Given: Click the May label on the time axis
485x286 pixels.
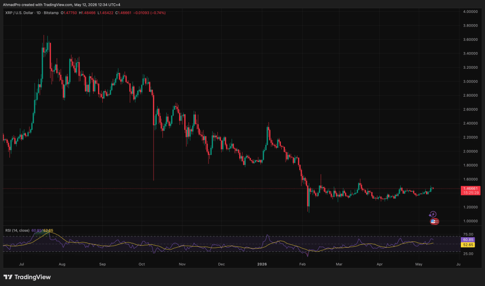Looking at the screenshot, I should click(x=419, y=264).
